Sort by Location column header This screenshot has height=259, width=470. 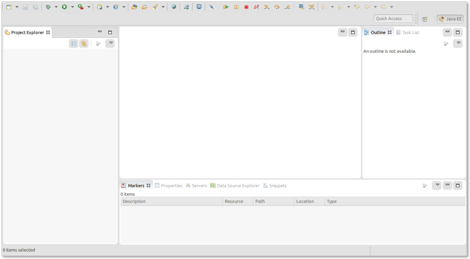[309, 201]
